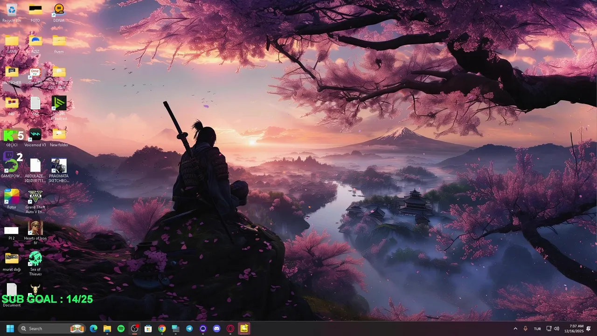Image resolution: width=597 pixels, height=336 pixels.
Task: Click the OmeTV shortcut icon
Action: (35, 75)
